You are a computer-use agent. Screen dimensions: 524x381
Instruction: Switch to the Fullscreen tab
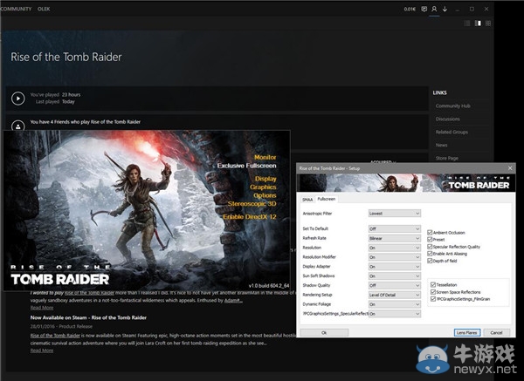coord(326,199)
